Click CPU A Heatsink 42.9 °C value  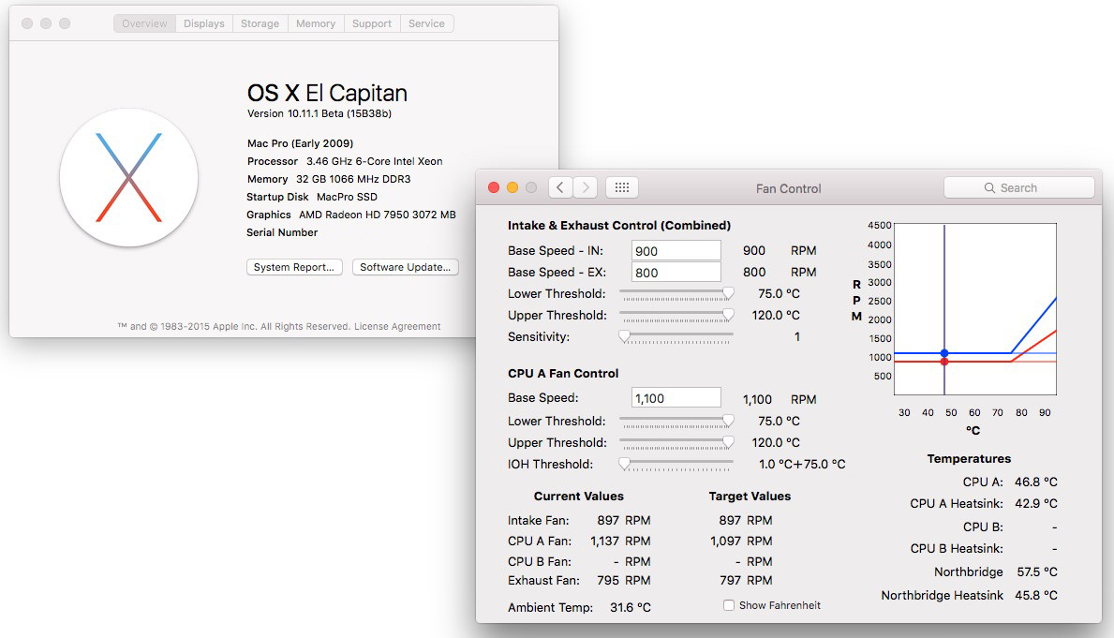point(1036,504)
